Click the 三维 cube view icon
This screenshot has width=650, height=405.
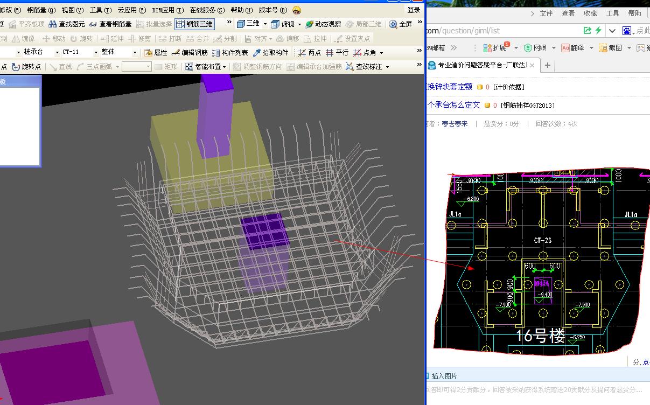pyautogui.click(x=241, y=24)
